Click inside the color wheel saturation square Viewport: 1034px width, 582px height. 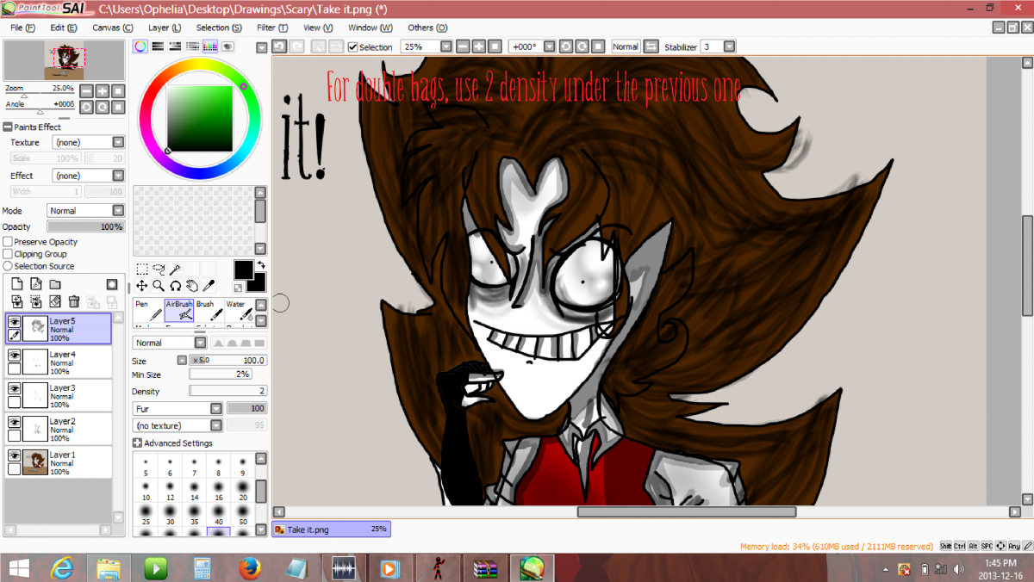click(x=199, y=118)
